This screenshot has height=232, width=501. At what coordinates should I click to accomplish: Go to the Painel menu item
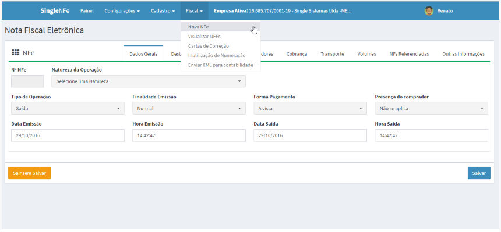pyautogui.click(x=87, y=11)
